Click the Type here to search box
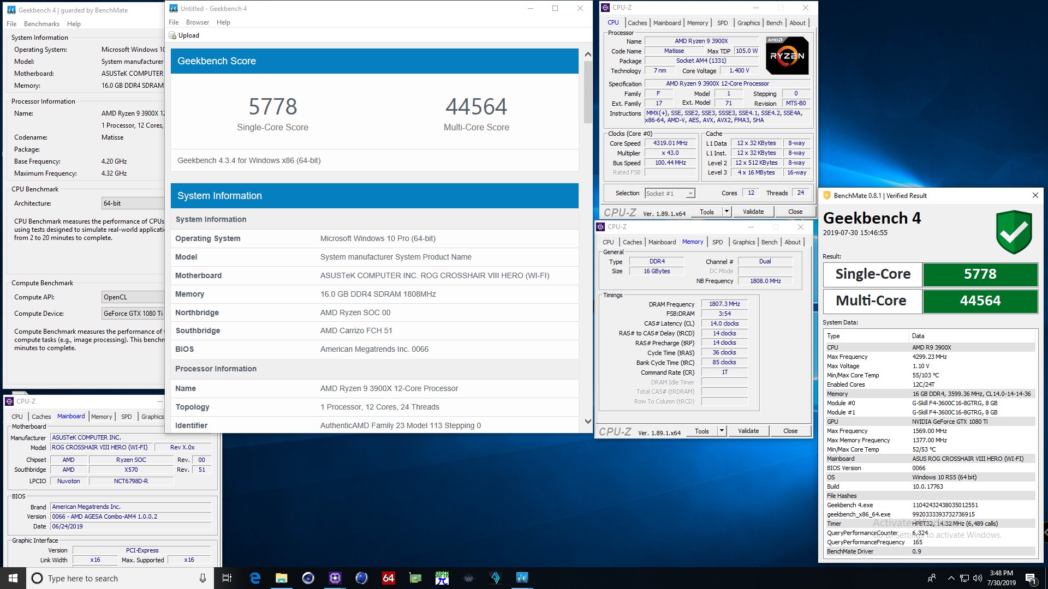This screenshot has height=589, width=1048. [120, 578]
